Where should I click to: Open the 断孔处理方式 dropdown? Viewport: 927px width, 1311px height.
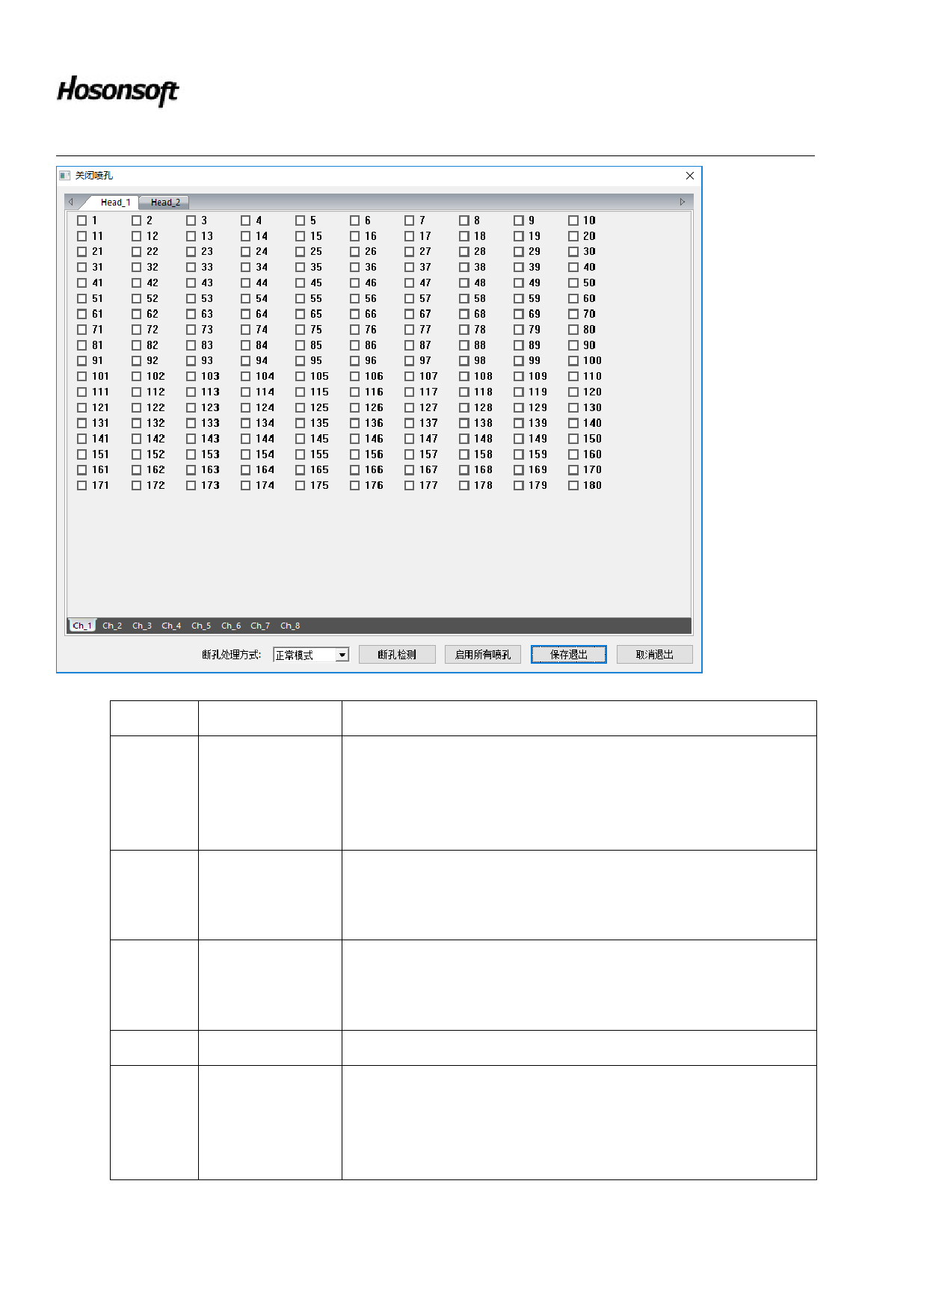coord(342,655)
